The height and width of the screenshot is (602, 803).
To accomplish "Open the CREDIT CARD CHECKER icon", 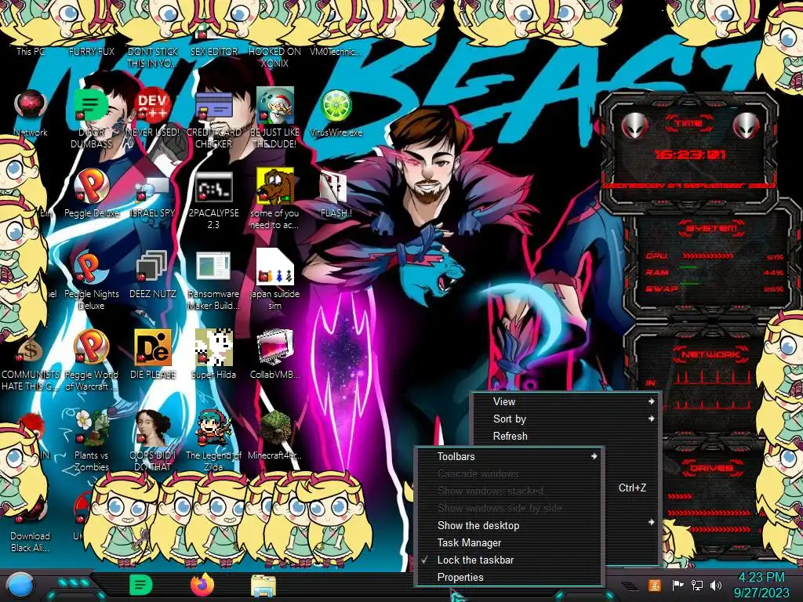I will pyautogui.click(x=213, y=106).
